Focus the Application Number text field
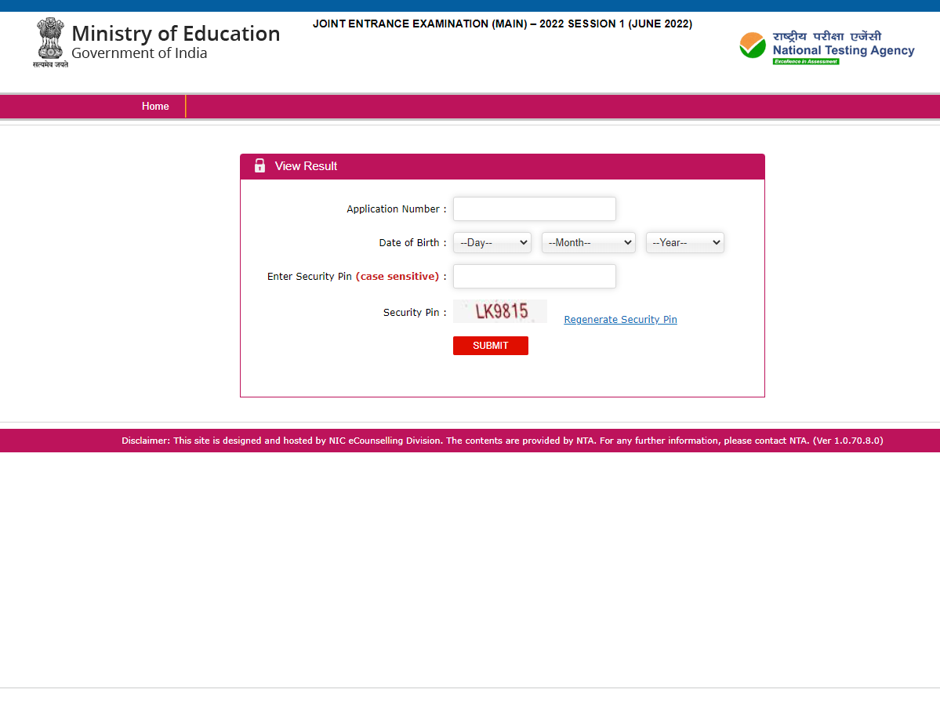 (534, 209)
